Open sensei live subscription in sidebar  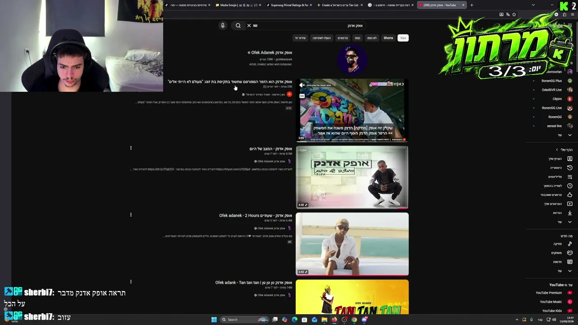click(555, 126)
